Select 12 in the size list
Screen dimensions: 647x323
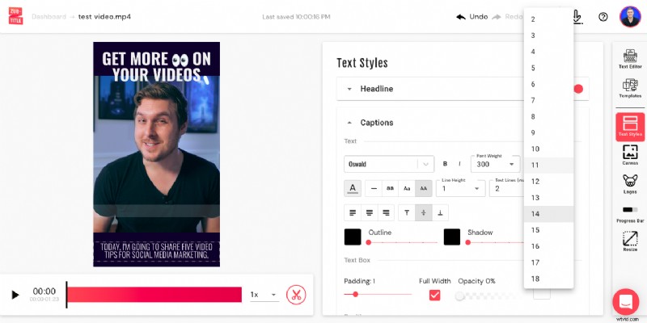pyautogui.click(x=548, y=181)
